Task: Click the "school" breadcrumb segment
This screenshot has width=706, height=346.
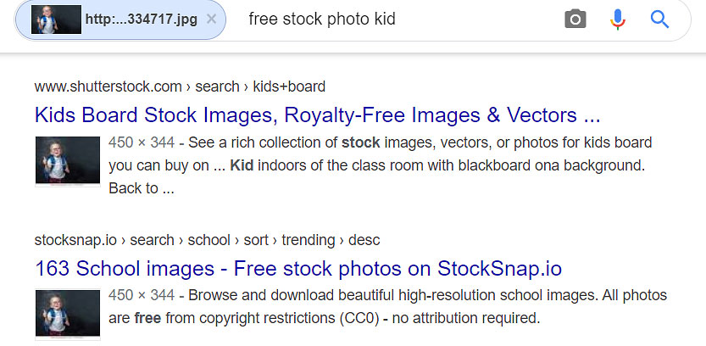Action: 210,241
